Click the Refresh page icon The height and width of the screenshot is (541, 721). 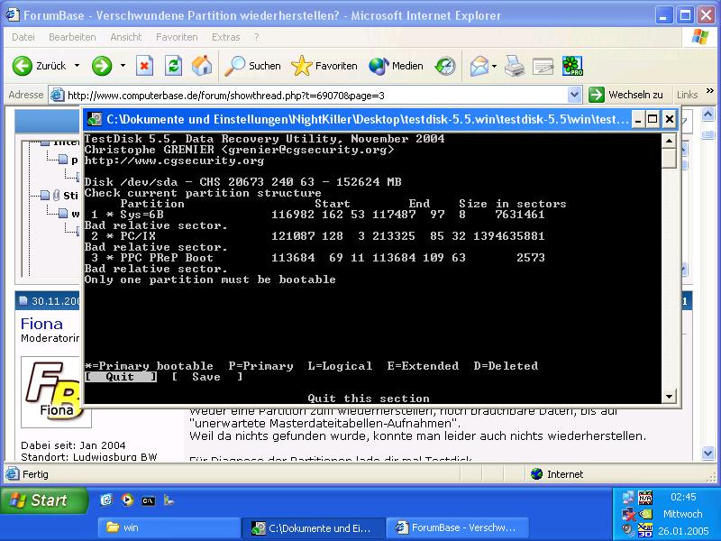coord(173,66)
